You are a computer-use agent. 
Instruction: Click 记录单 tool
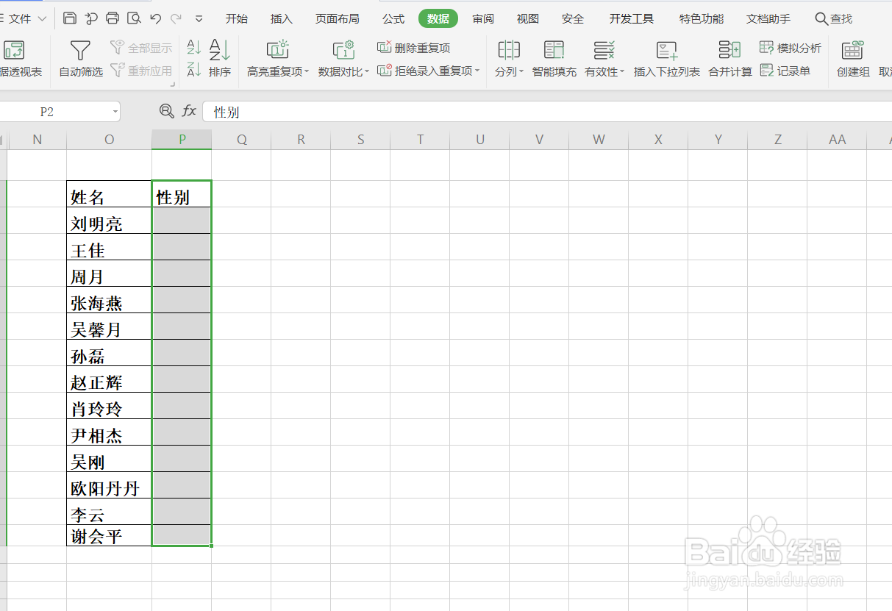click(x=785, y=71)
